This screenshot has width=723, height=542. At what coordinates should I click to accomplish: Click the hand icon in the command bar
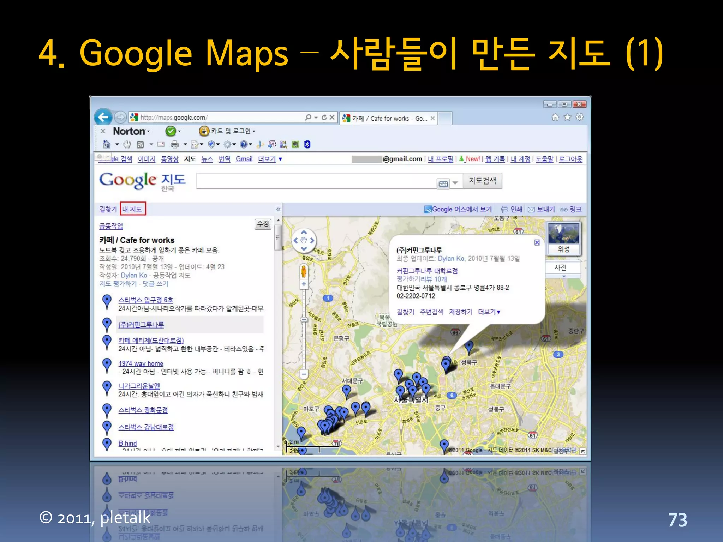[127, 144]
